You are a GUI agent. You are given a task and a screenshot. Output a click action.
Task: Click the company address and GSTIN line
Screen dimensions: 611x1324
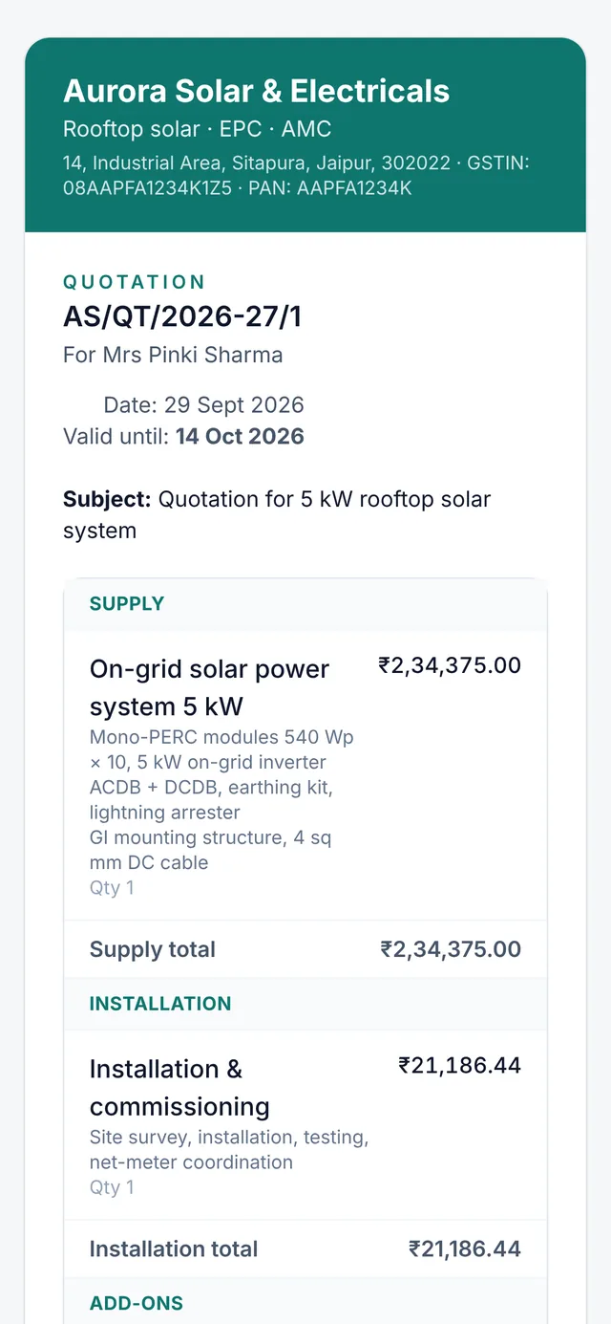296,176
